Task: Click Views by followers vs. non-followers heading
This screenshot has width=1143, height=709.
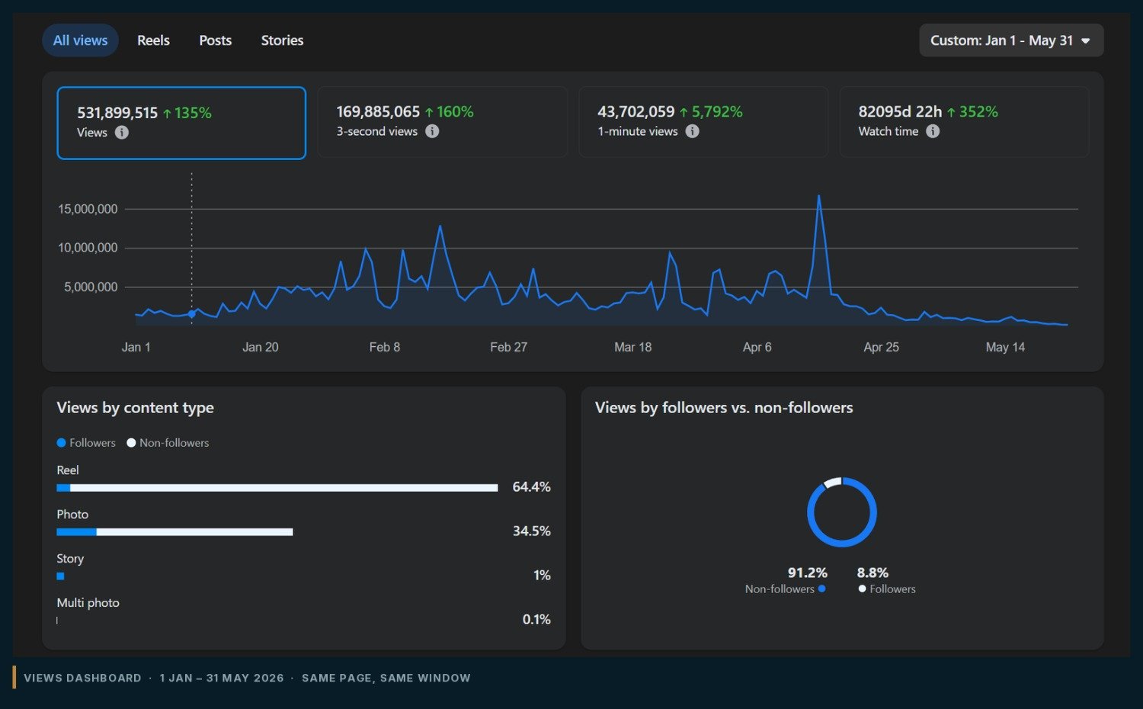Action: [x=724, y=408]
